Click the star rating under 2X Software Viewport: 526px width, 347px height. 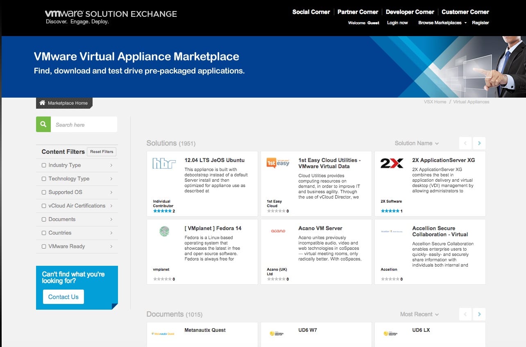pyautogui.click(x=390, y=211)
